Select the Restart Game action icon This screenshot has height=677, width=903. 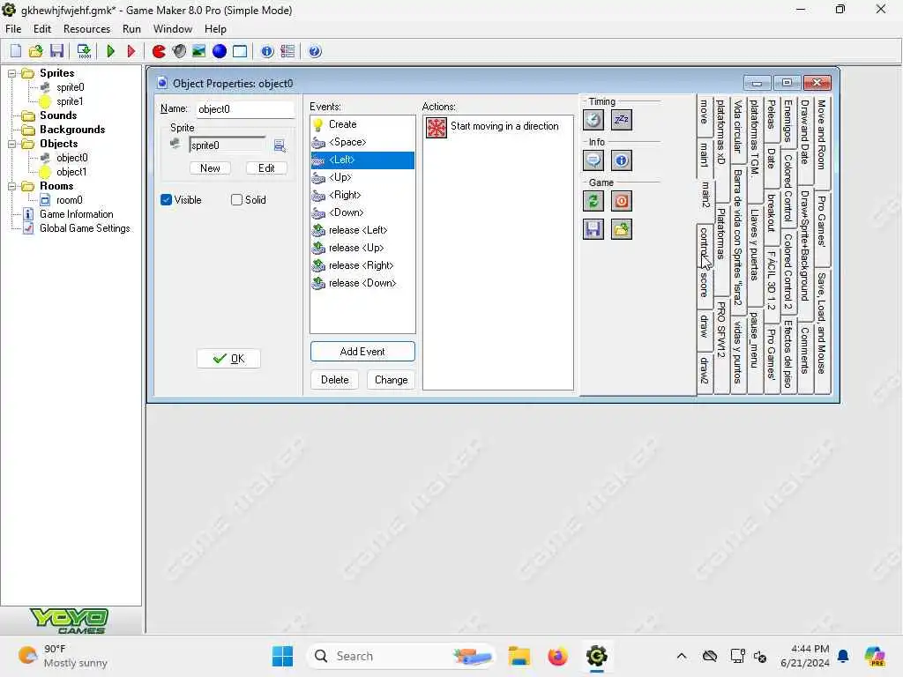[x=593, y=201]
